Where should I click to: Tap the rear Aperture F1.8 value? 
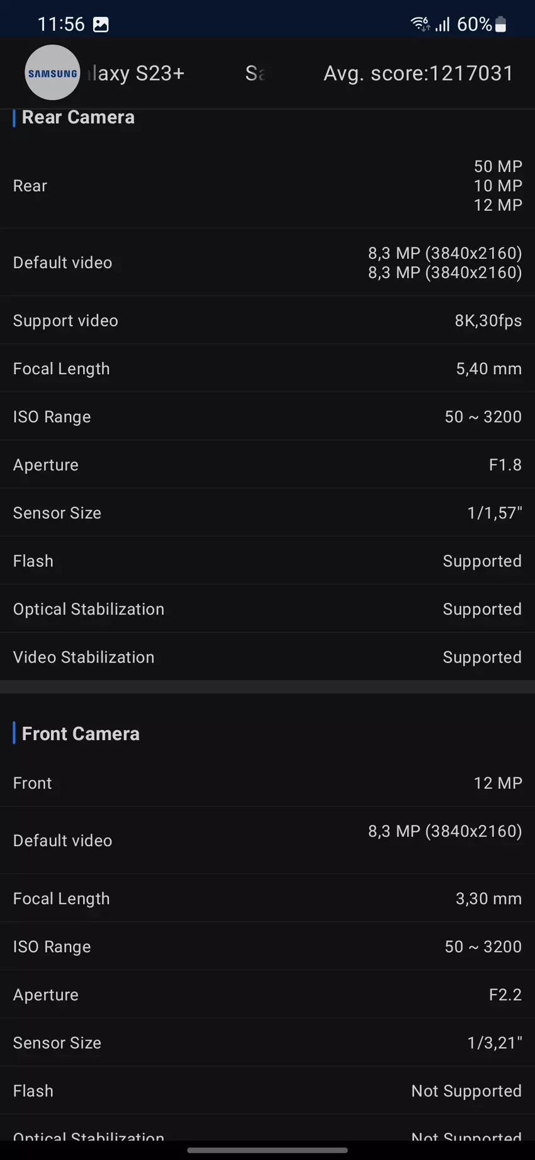click(505, 465)
